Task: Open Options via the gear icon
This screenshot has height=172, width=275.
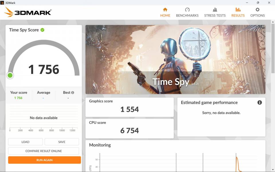Action: (257, 9)
